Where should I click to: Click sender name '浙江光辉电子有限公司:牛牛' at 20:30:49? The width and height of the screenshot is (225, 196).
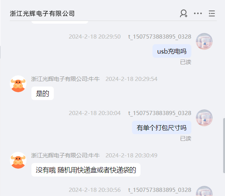(x=65, y=155)
